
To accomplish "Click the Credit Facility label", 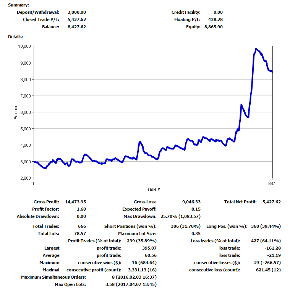I will point(186,12).
